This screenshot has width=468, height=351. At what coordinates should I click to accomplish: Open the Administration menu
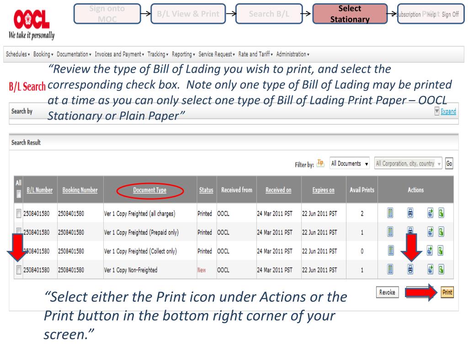pos(293,54)
